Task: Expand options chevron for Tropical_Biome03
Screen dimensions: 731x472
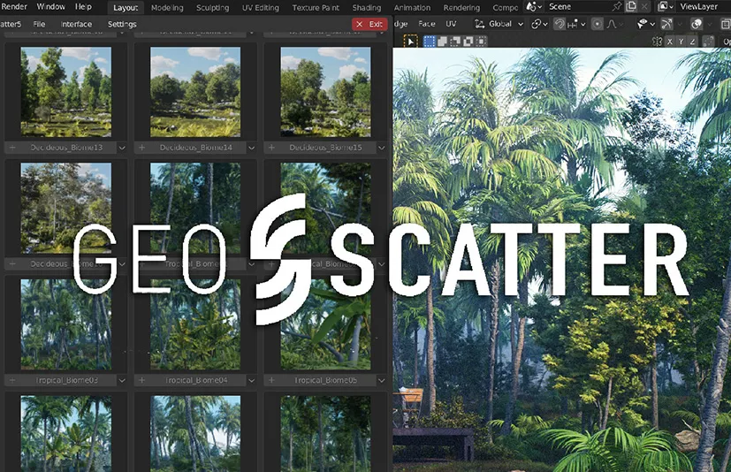Action: tap(122, 381)
